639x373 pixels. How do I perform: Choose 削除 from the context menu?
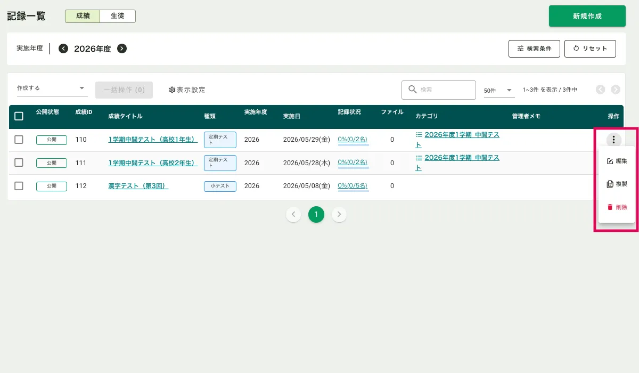617,207
